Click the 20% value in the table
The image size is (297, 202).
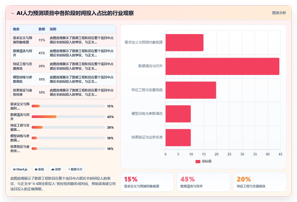click(x=42, y=66)
